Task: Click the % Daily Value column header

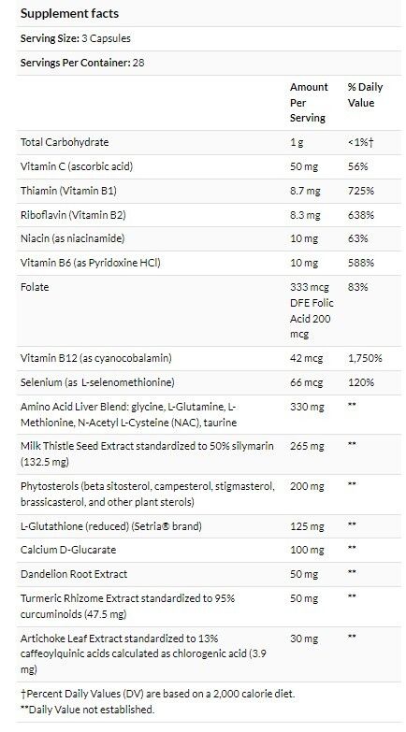Action: pyautogui.click(x=365, y=94)
